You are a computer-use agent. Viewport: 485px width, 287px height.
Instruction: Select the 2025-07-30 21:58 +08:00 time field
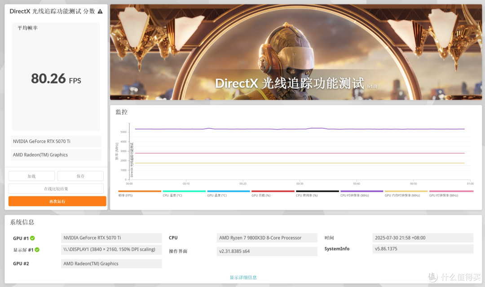[x=423, y=238]
